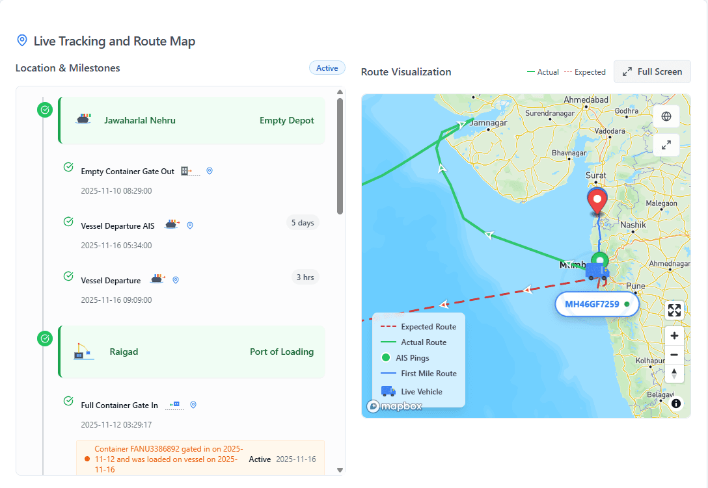Viewport: 708px width, 488px height.
Task: Click the green AIS ping marker near Mumbai
Action: (x=600, y=260)
